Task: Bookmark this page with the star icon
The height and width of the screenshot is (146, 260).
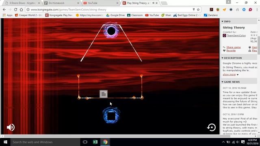Action: (x=198, y=10)
